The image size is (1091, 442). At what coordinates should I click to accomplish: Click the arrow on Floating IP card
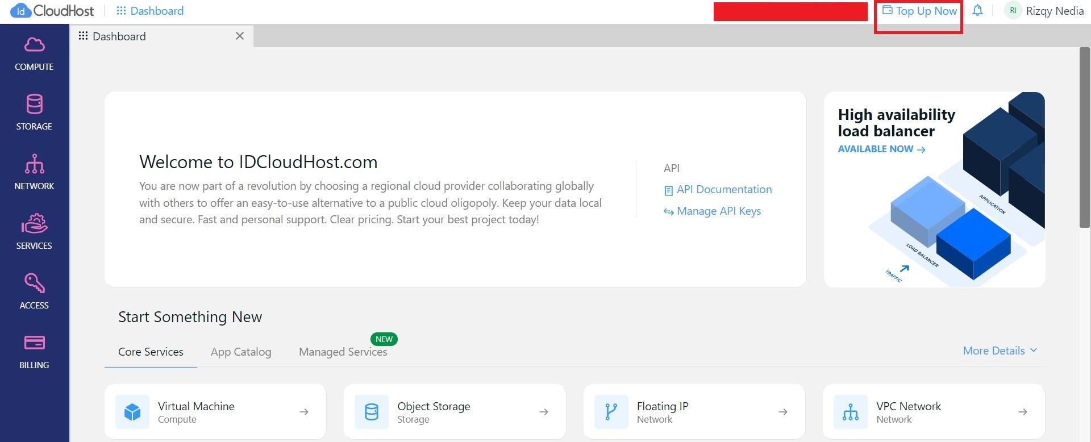tap(783, 412)
